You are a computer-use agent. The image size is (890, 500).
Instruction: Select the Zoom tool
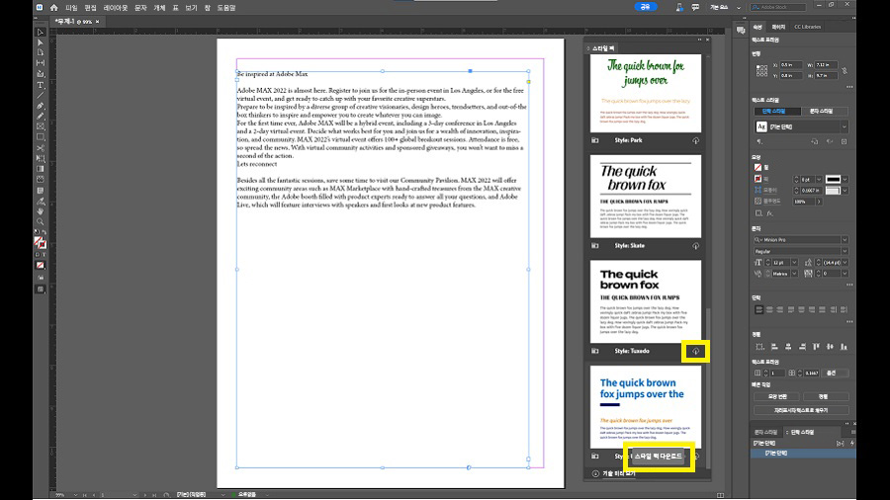pyautogui.click(x=41, y=221)
